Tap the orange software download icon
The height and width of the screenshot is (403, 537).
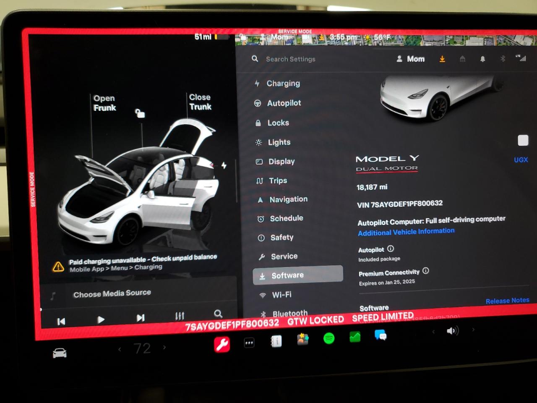pos(442,59)
